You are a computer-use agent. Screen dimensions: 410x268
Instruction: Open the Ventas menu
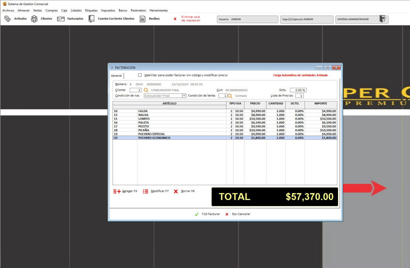(37, 10)
